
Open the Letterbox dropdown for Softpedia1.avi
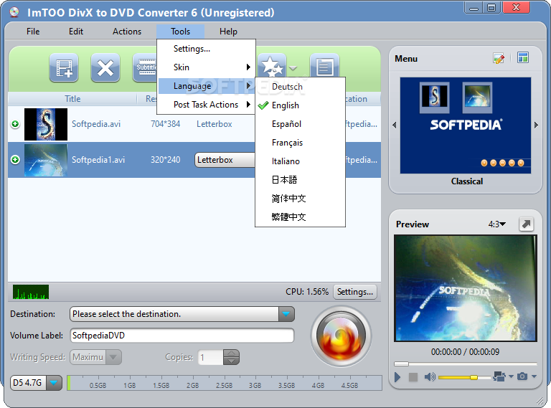(x=225, y=160)
